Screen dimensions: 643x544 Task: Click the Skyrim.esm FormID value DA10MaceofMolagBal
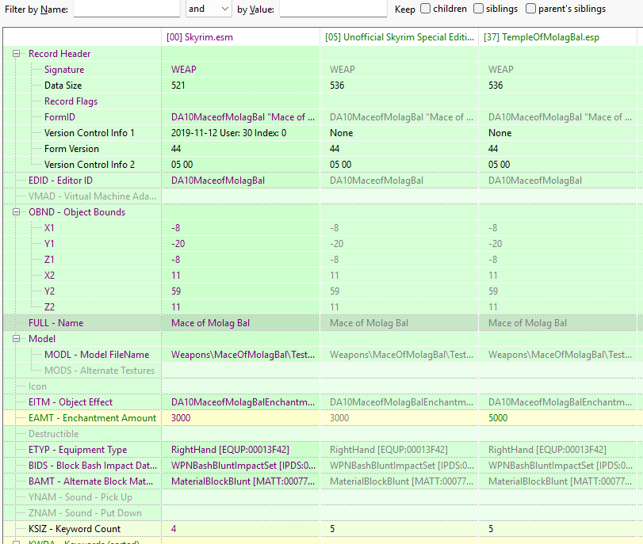[x=243, y=117]
